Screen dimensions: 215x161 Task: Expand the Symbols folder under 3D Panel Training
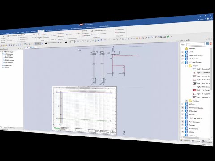pos(186,101)
